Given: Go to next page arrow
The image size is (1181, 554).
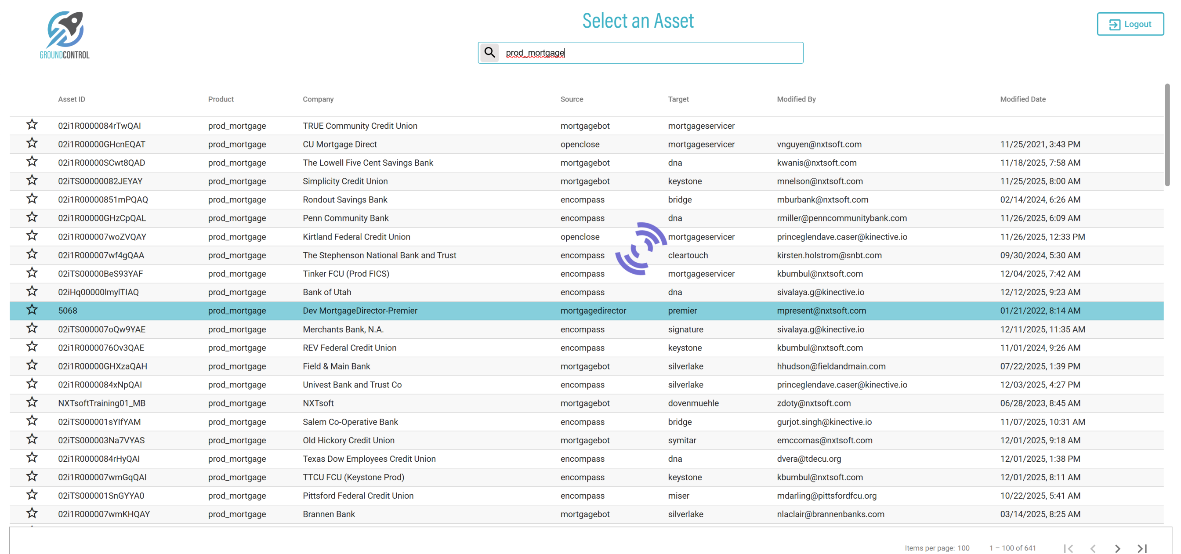Looking at the screenshot, I should pyautogui.click(x=1117, y=548).
